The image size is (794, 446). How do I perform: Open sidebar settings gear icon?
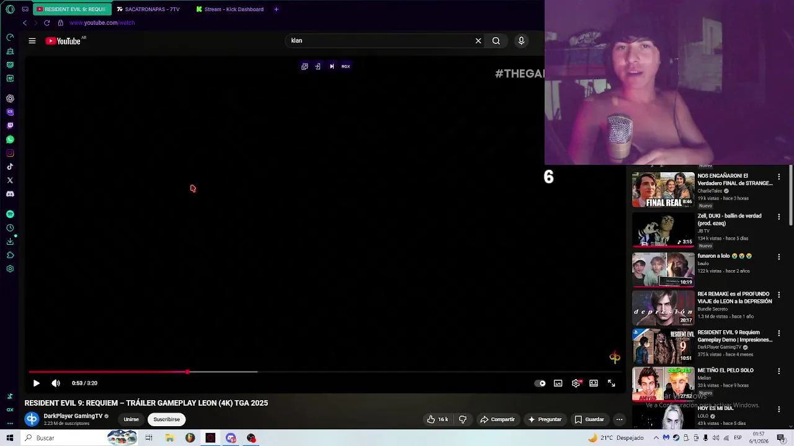click(x=10, y=269)
